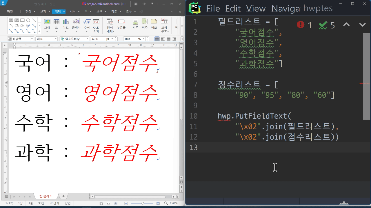Increase font size with the up stepper
The width and height of the screenshot is (371, 208).
click(116, 38)
